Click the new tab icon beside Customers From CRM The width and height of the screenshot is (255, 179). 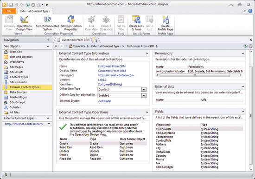tap(95, 40)
